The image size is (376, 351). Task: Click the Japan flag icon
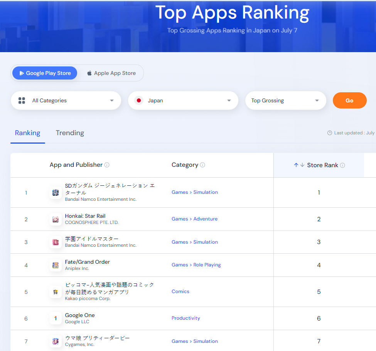[x=138, y=100]
